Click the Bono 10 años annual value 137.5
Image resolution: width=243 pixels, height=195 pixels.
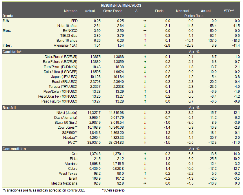[x=212, y=41]
